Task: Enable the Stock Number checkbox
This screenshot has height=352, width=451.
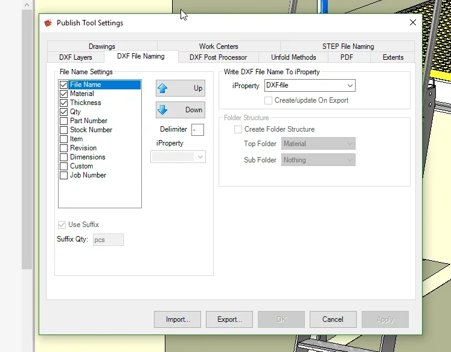Action: click(x=63, y=130)
